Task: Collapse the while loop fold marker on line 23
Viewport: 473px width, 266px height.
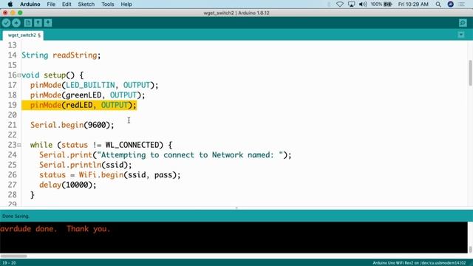Action: (x=19, y=145)
